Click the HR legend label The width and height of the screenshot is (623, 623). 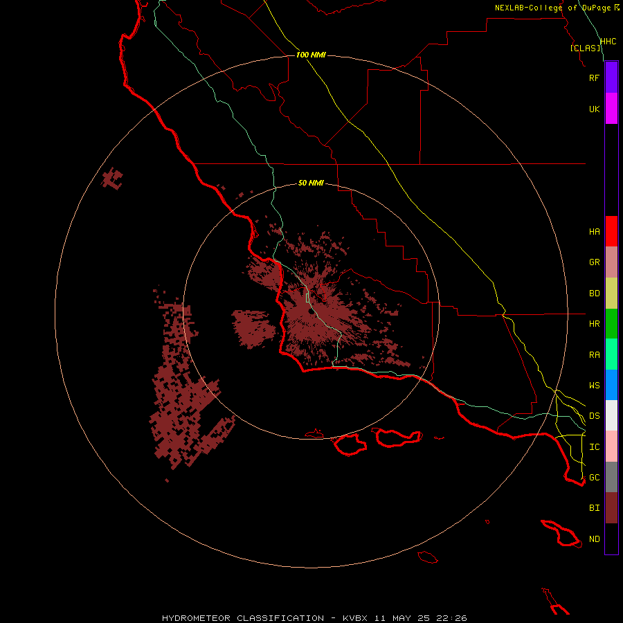tap(594, 324)
